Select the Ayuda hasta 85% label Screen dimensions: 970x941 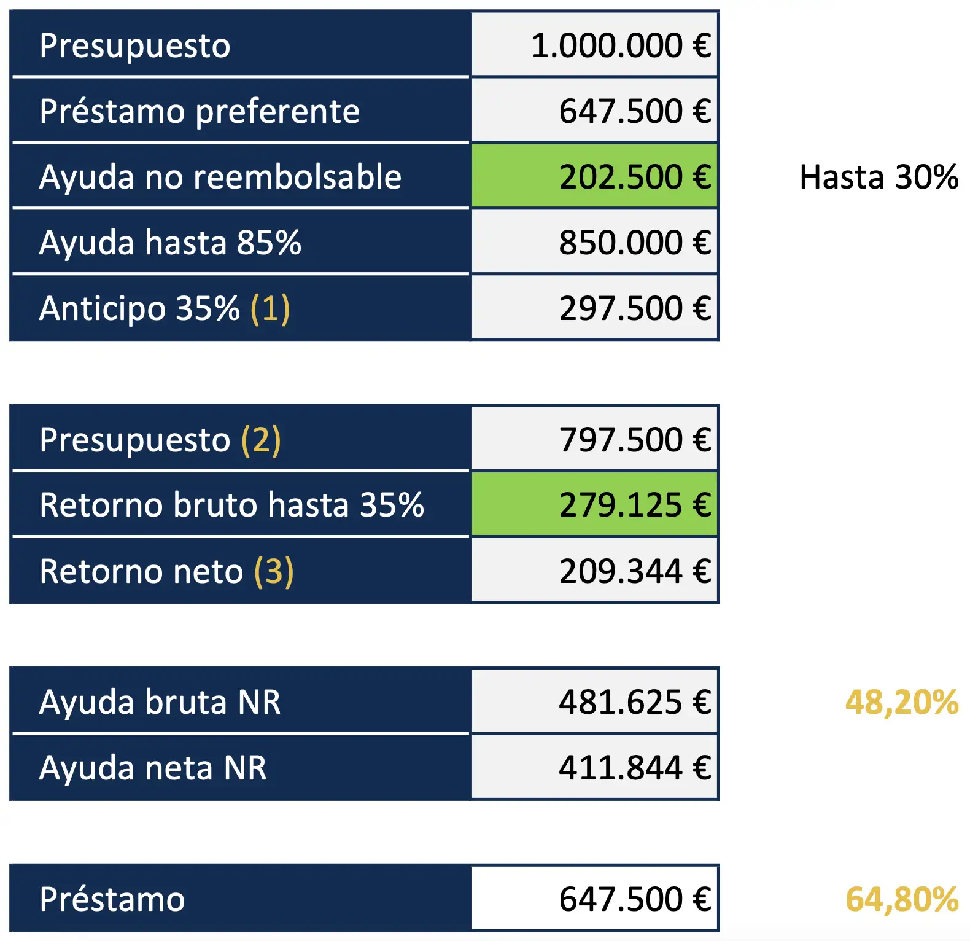tap(170, 243)
